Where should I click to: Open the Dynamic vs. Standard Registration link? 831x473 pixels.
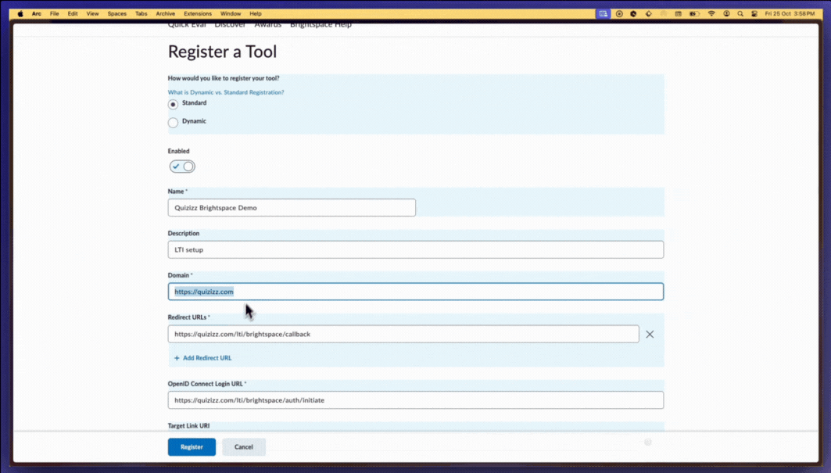coord(226,92)
